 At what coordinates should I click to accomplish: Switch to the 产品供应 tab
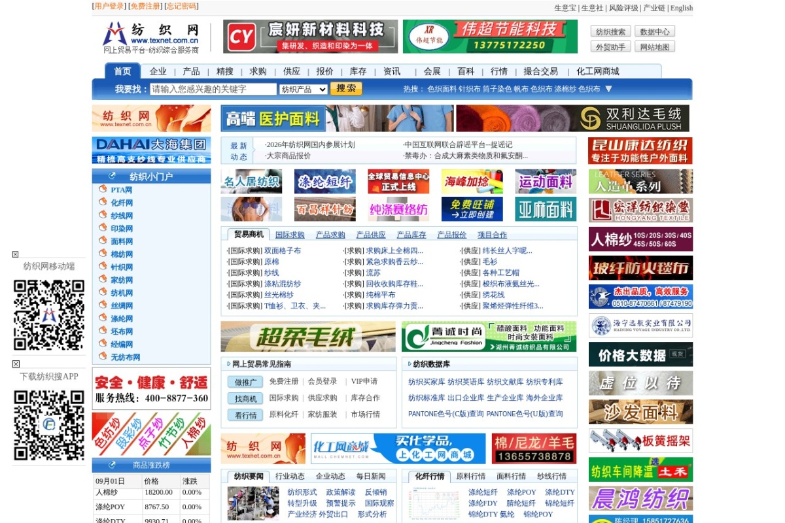[x=371, y=235]
